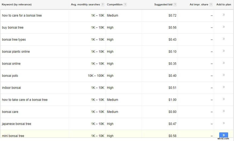The height and width of the screenshot is (141, 234).
Task: Add 'japanese bonsai tree' to plan
Action: tap(224, 123)
